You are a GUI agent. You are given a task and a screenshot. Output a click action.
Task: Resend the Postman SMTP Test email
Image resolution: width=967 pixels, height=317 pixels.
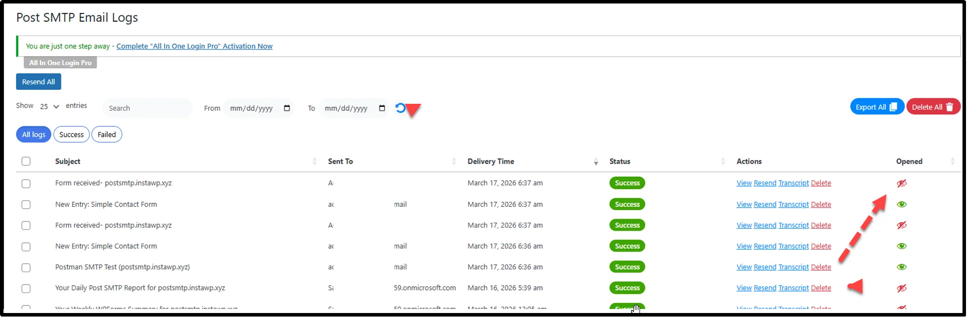pyautogui.click(x=765, y=267)
